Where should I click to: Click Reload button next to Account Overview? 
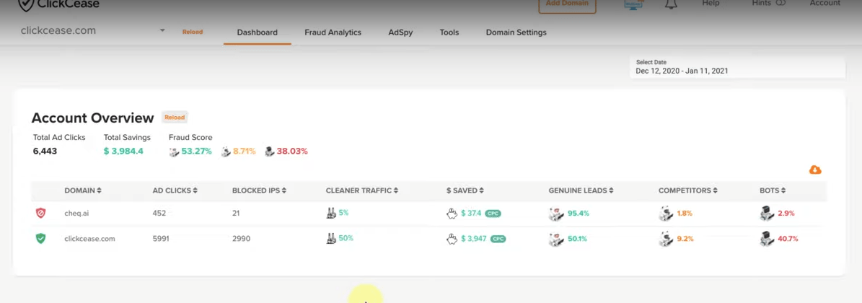tap(175, 117)
